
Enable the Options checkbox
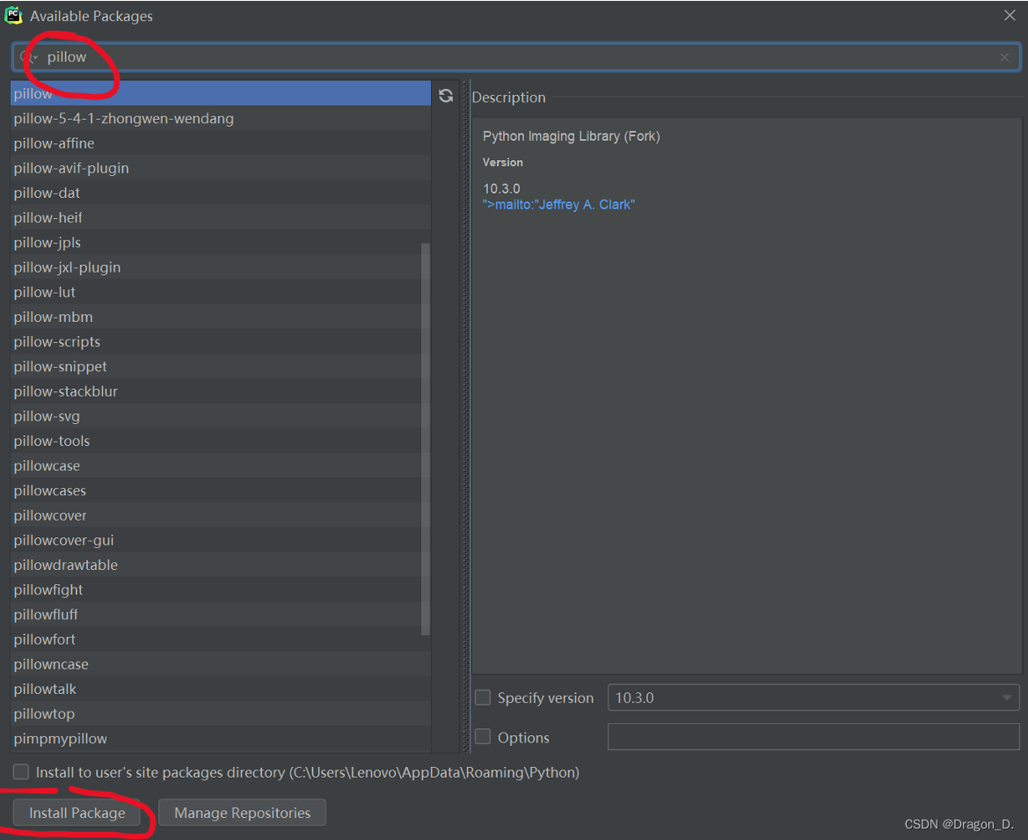[x=483, y=737]
